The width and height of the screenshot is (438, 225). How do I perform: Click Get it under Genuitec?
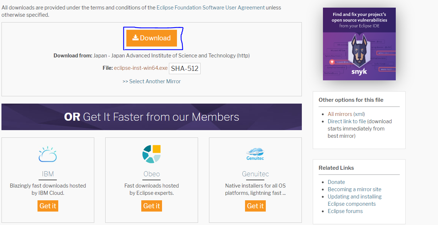(x=255, y=206)
